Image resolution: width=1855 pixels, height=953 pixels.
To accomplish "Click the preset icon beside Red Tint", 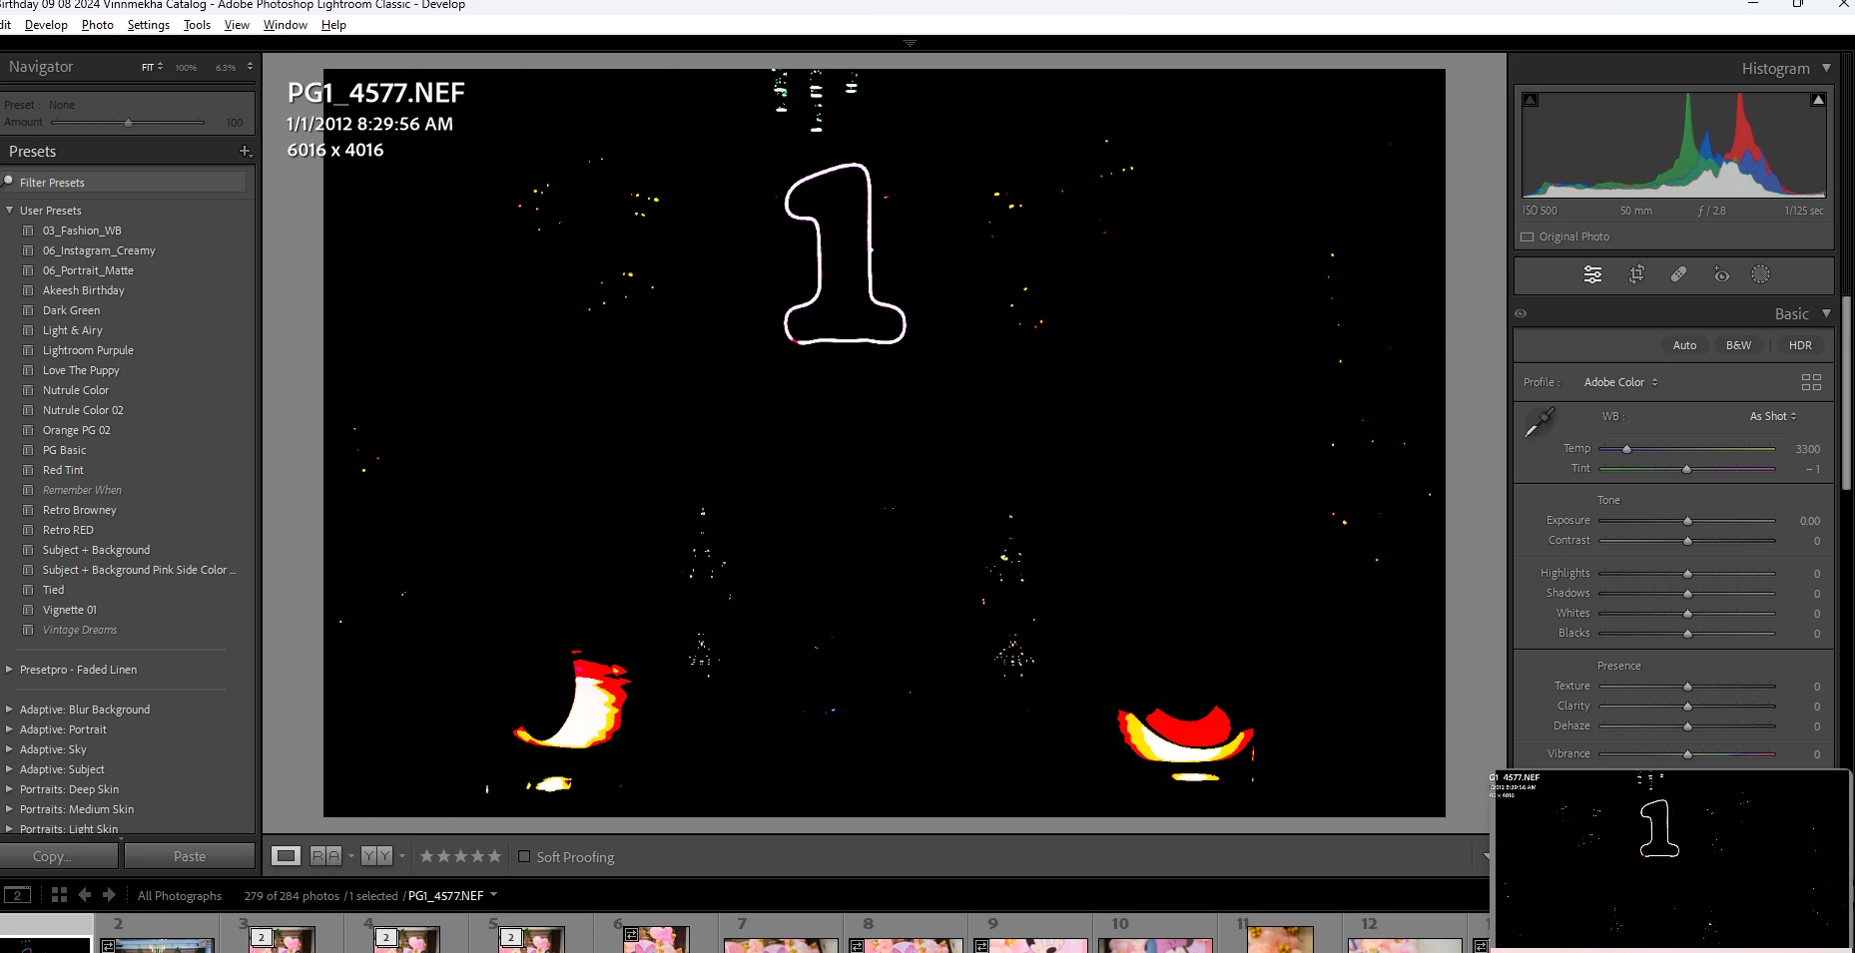I will click(x=28, y=470).
